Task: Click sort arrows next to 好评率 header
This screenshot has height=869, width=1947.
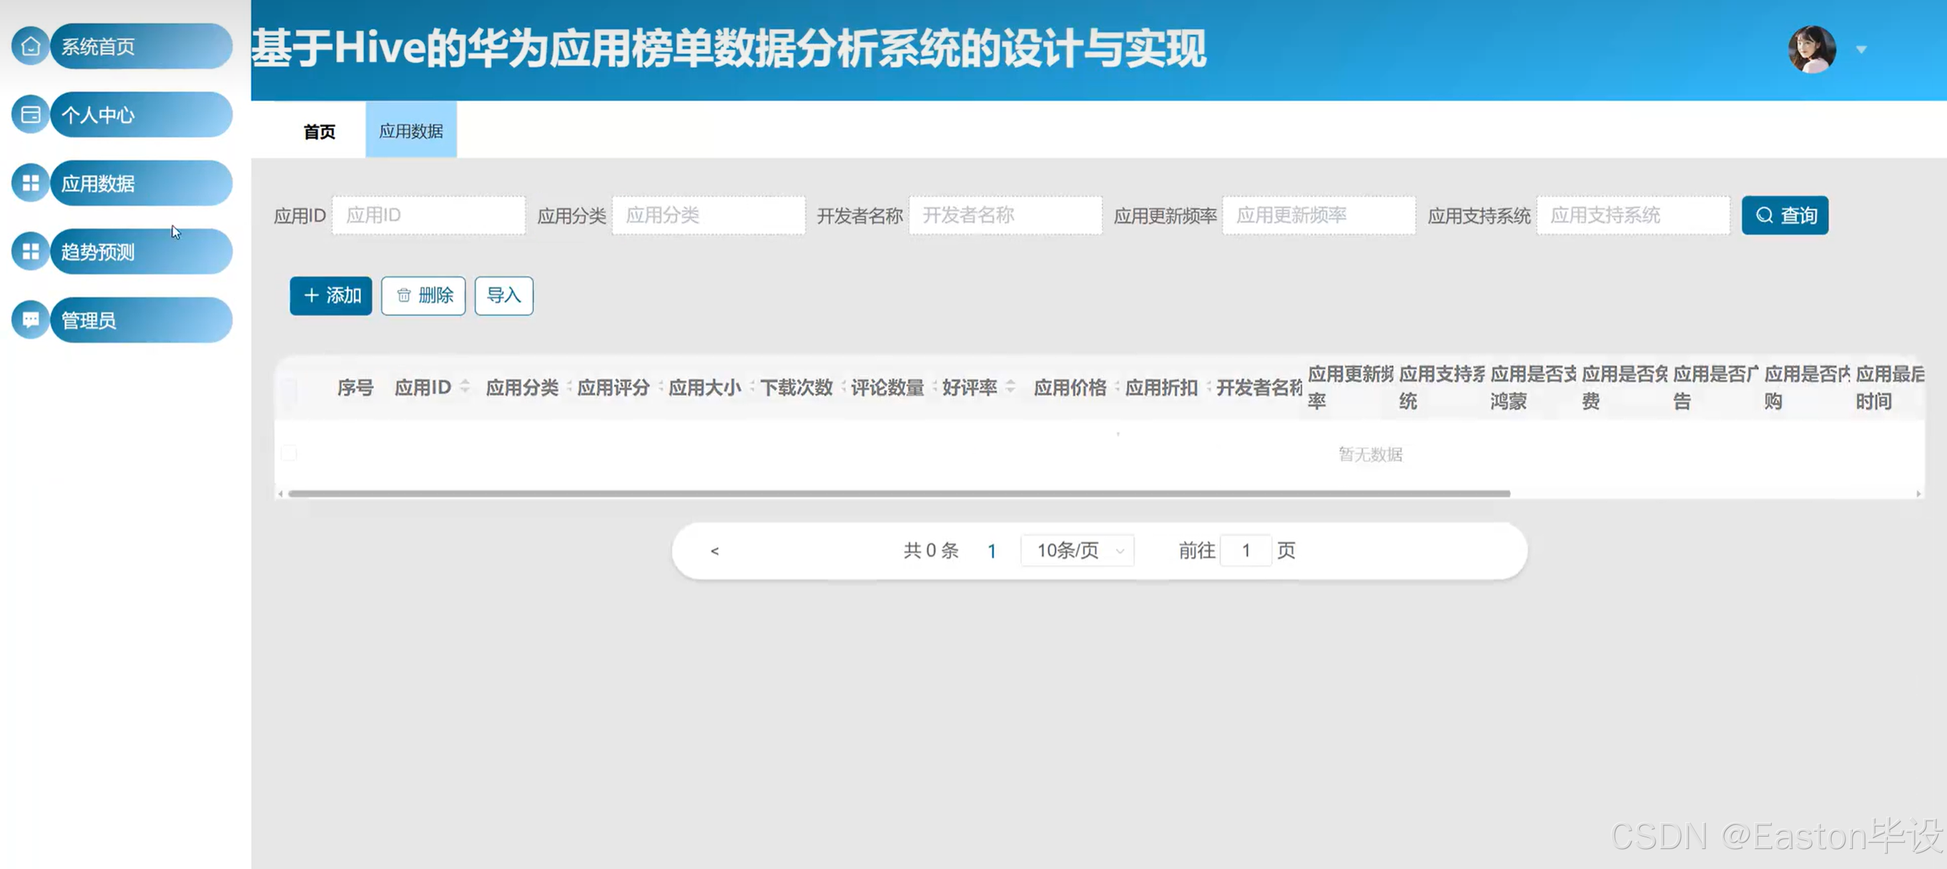Action: click(1010, 387)
